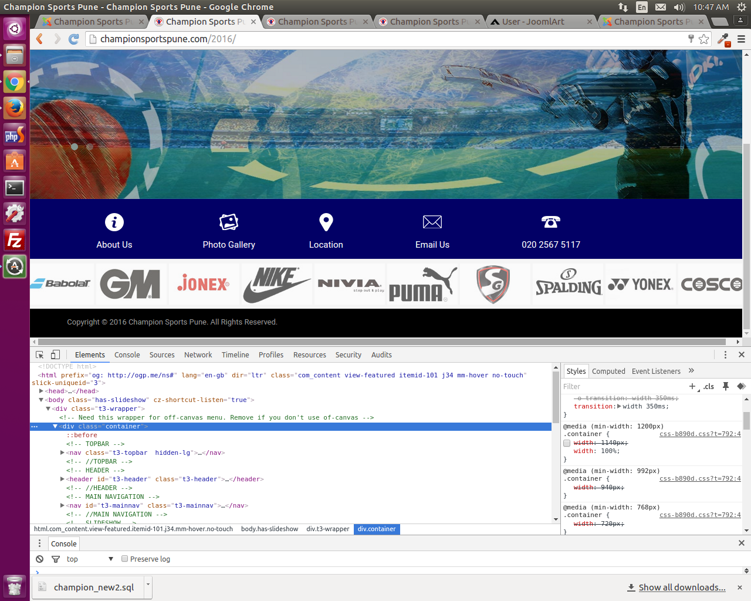The height and width of the screenshot is (601, 751).
Task: Click the clear console icon
Action: pos(39,559)
